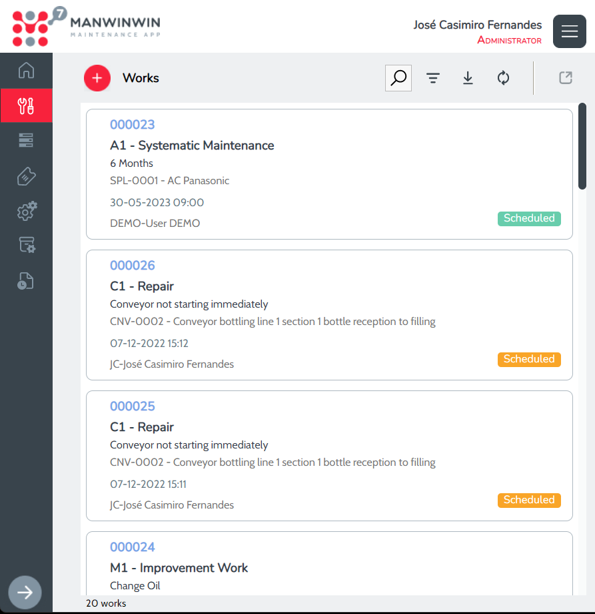Click the works list vertical scrollbar
This screenshot has width=595, height=614.
582,147
